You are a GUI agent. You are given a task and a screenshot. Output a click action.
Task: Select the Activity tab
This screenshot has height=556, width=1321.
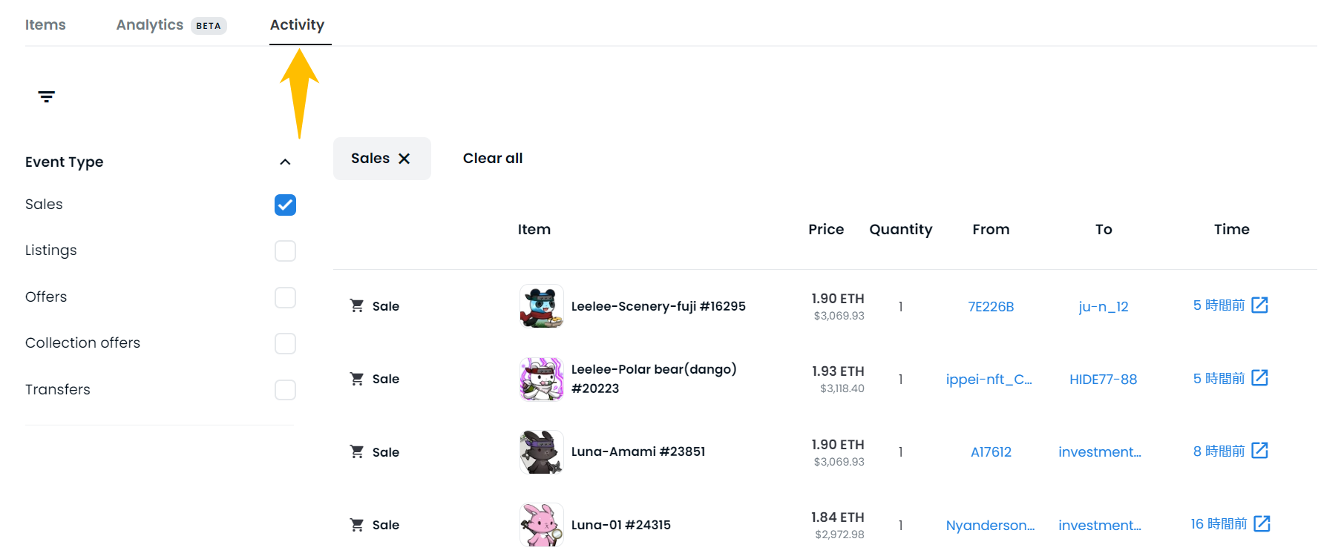point(298,24)
